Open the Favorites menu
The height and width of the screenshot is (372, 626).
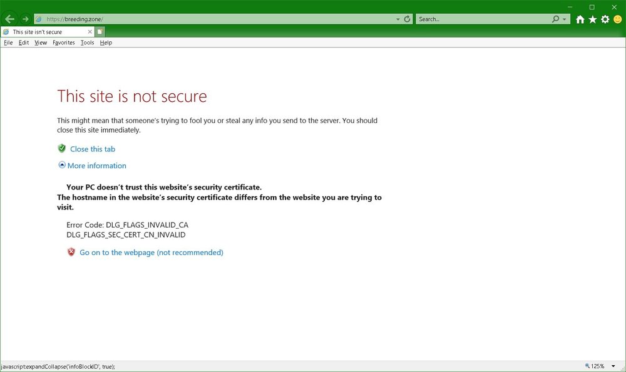[63, 43]
